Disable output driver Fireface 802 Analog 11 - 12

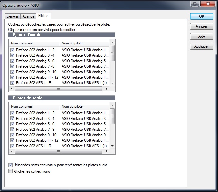12,140
